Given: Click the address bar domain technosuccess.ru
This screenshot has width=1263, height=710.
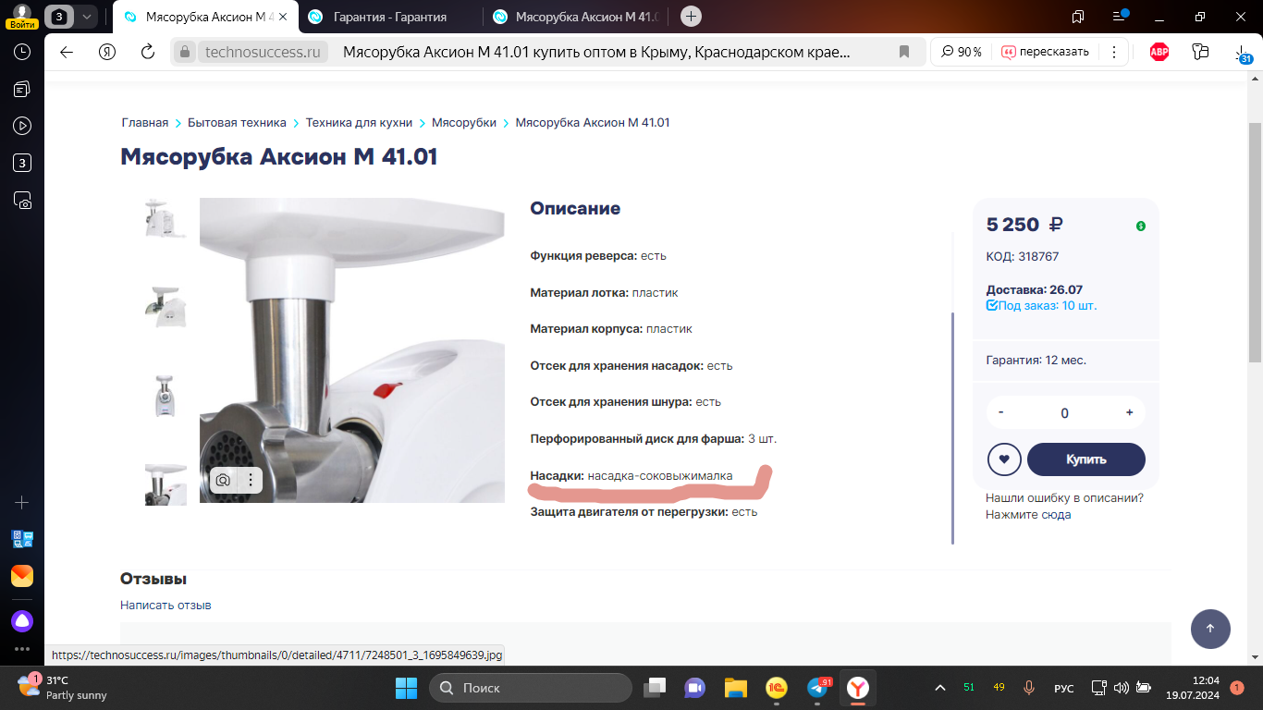Looking at the screenshot, I should click(263, 52).
